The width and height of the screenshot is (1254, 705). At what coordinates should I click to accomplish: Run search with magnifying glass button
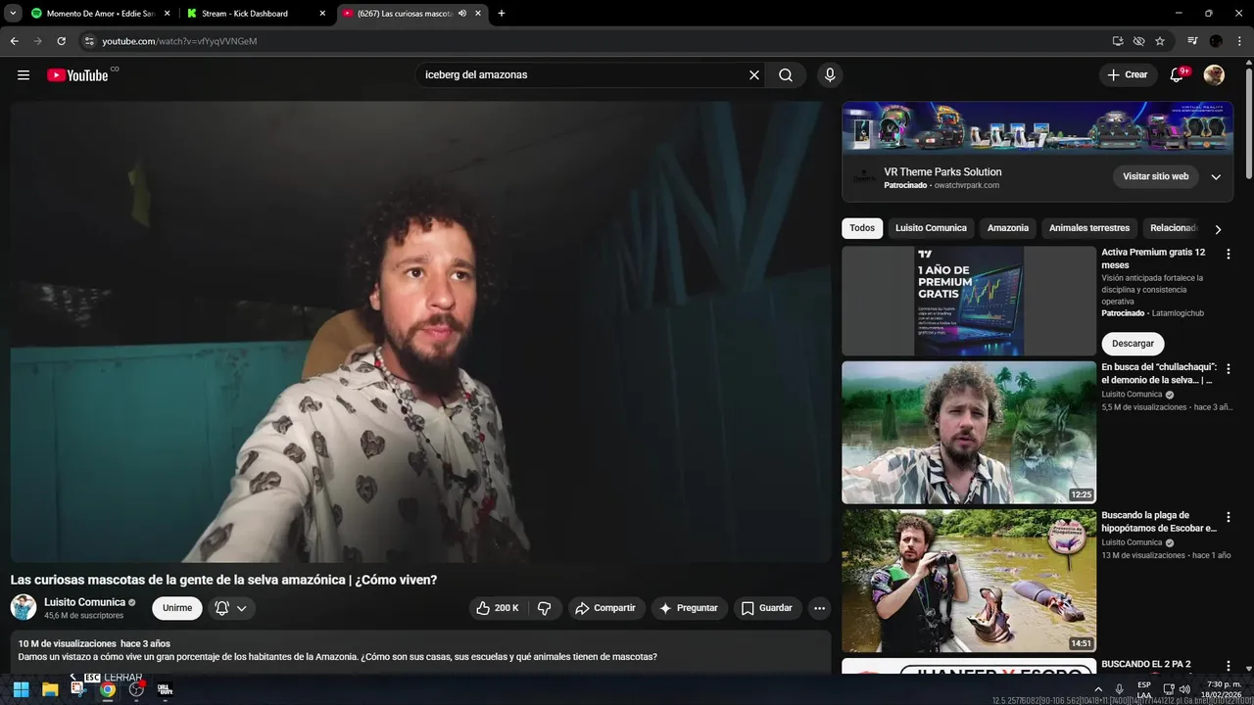coord(786,74)
